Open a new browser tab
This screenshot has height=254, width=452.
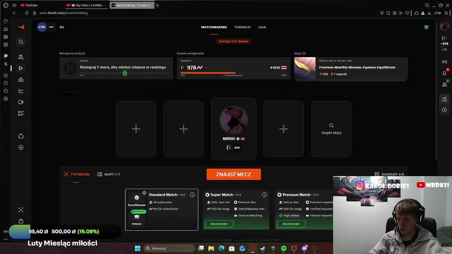point(157,5)
